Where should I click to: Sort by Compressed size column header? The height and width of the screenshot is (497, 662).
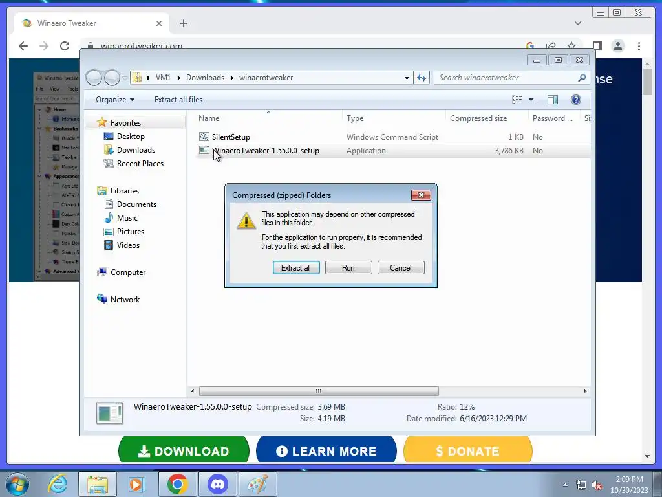tap(478, 119)
